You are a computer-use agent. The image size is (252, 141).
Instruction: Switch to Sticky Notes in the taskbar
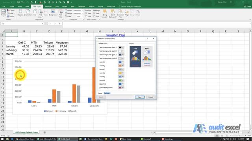click(125, 139)
